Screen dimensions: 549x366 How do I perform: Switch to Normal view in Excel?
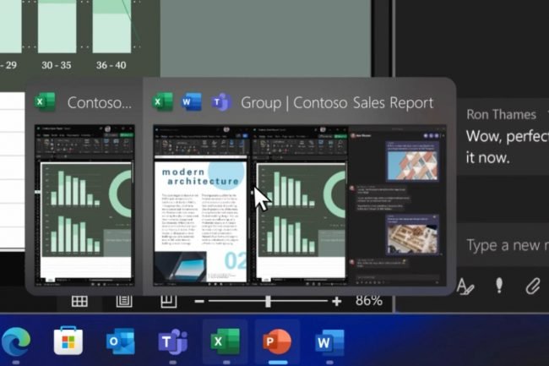[79, 301]
